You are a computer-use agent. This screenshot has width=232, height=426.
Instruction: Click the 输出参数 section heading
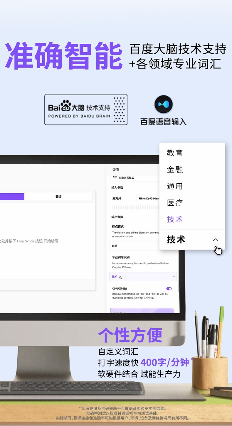coord(117,217)
